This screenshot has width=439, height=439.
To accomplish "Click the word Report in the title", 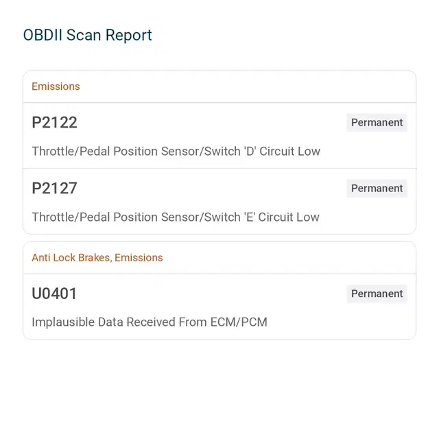I will click(129, 36).
